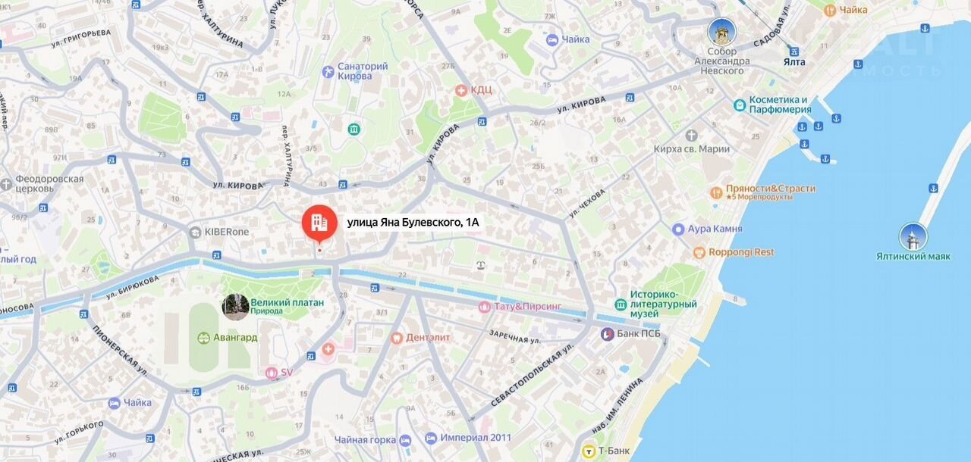Click the Чайная горка hotel label
Screen dimensions: 971x462
[x=365, y=439]
